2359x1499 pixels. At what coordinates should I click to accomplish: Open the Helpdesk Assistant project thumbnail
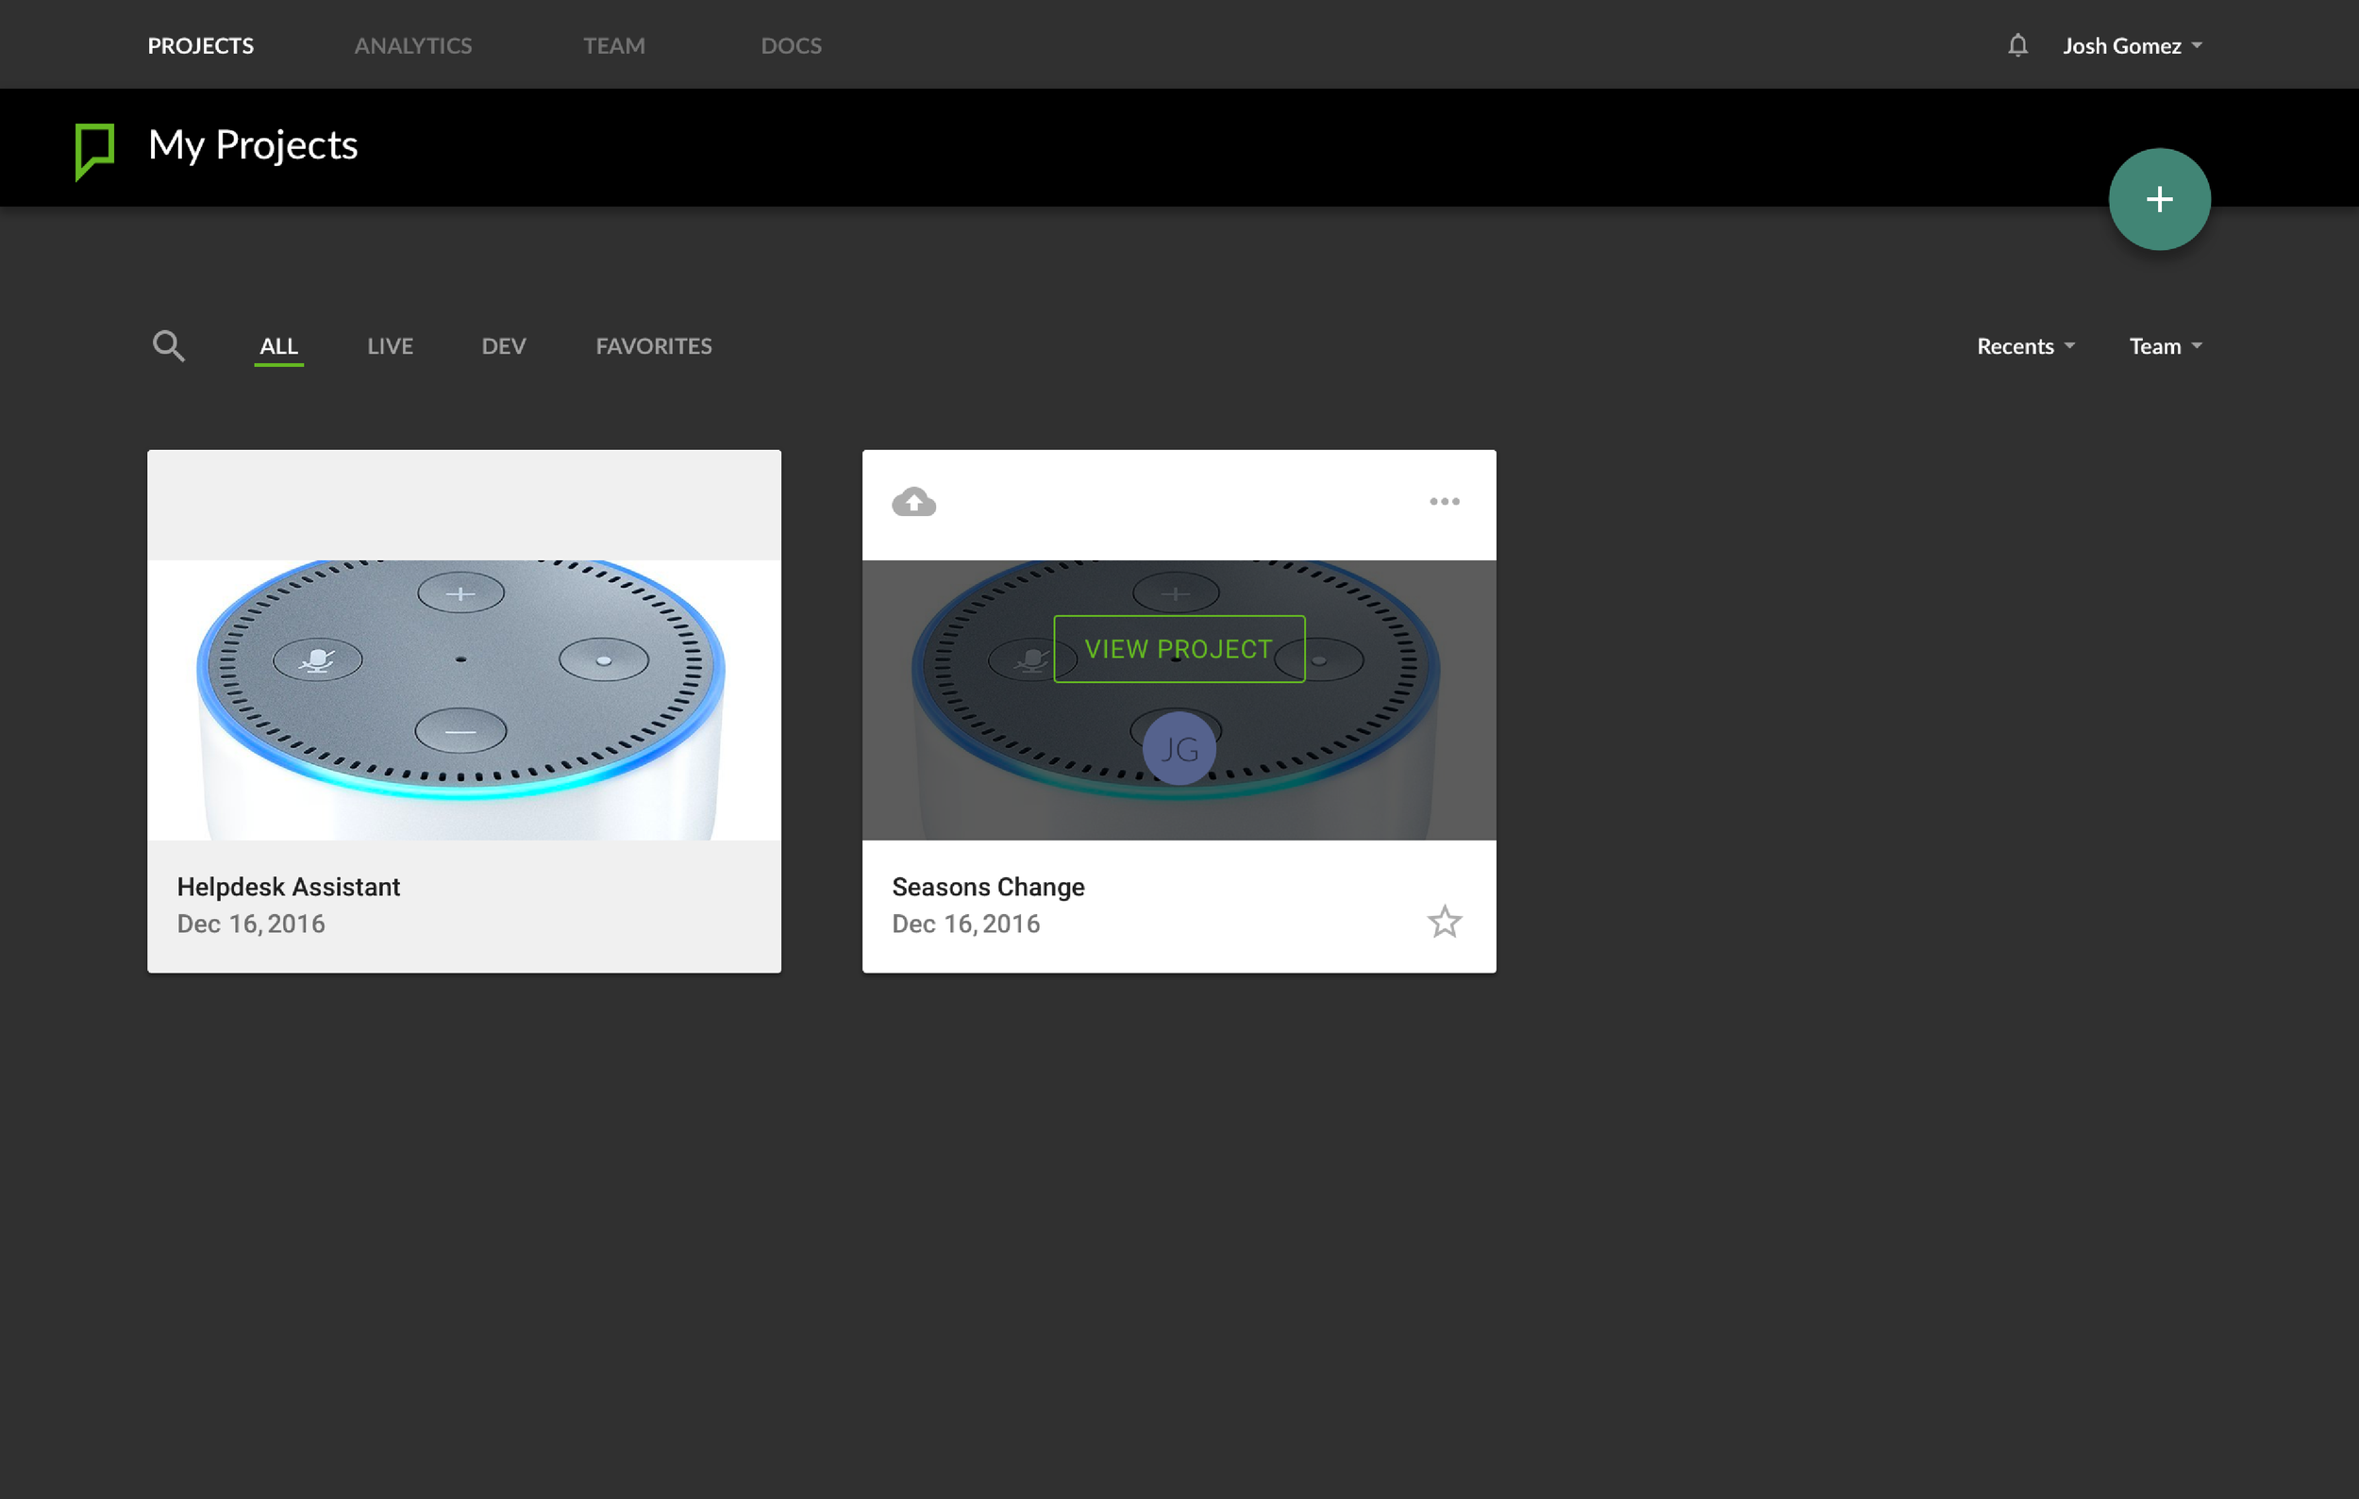click(x=463, y=699)
